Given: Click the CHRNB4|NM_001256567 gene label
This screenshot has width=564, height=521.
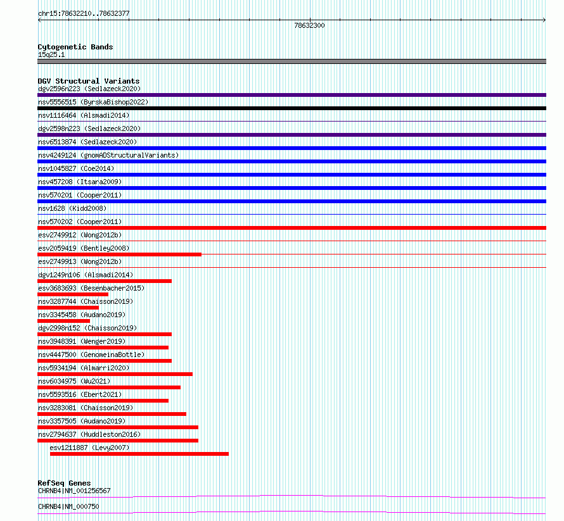Looking at the screenshot, I should coord(74,491).
